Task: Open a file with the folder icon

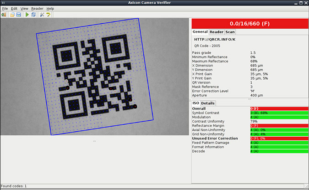Action: coord(12,15)
